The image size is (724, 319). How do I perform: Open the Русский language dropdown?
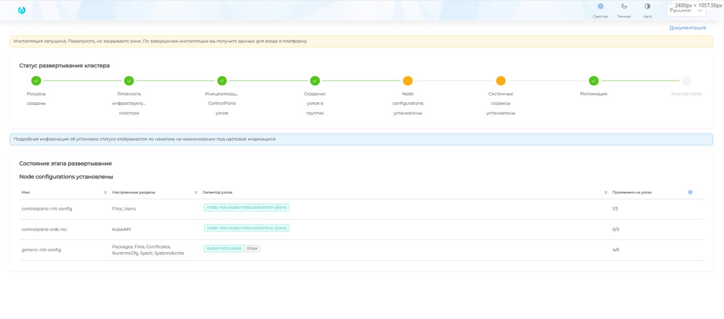687,10
